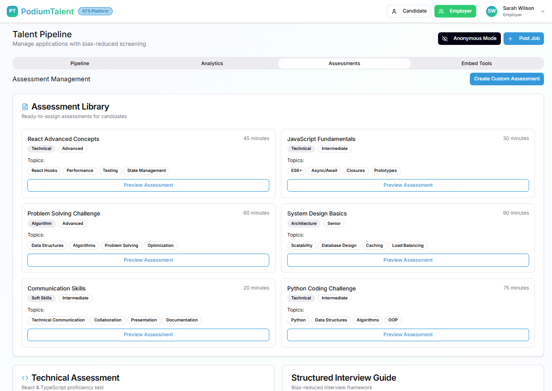Click Create Custom Assessment button

507,79
